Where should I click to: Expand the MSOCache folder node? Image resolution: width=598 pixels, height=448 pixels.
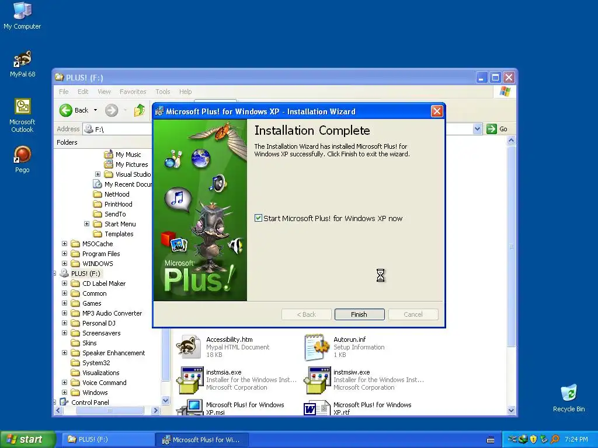coord(64,243)
